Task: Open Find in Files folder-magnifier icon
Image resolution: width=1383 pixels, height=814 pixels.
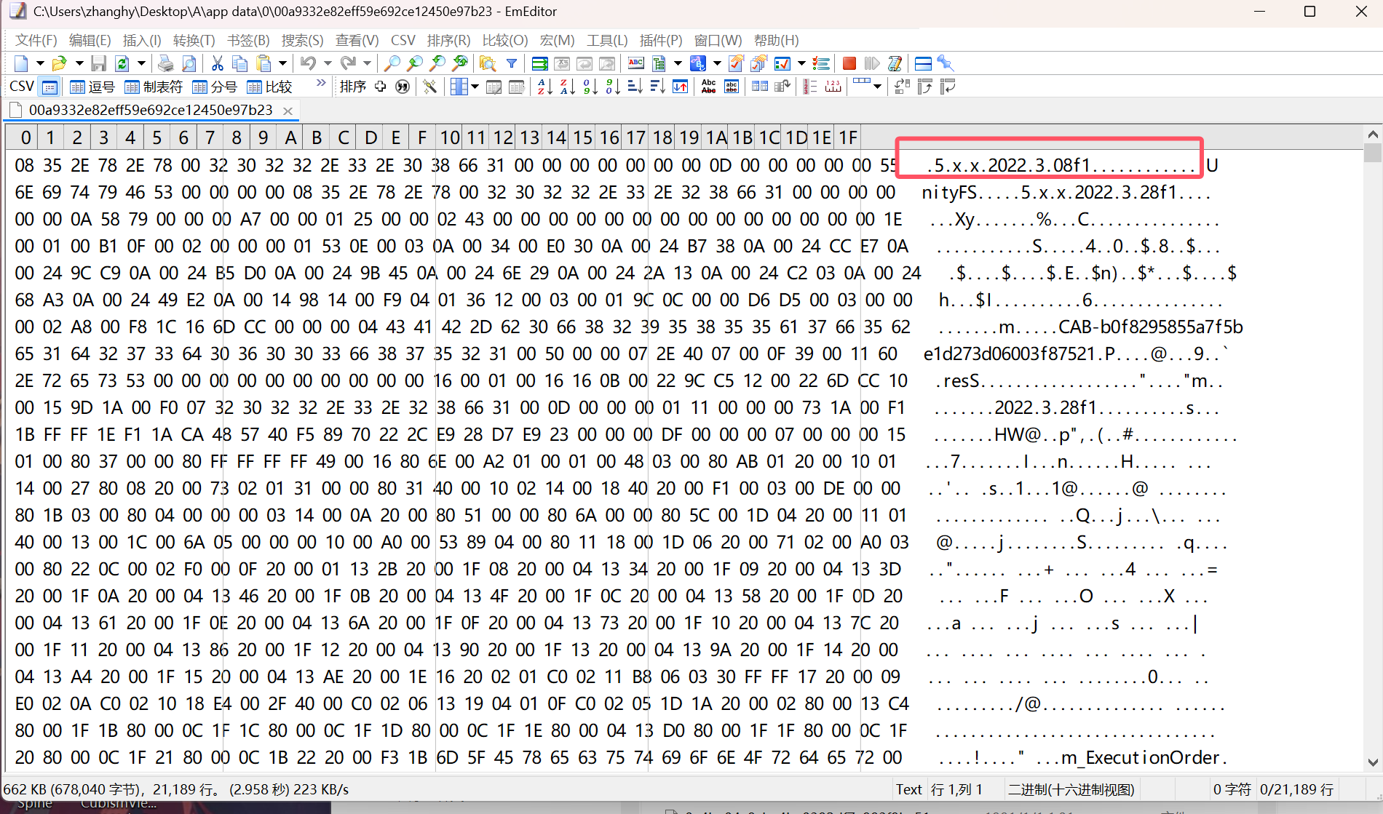Action: pyautogui.click(x=488, y=63)
